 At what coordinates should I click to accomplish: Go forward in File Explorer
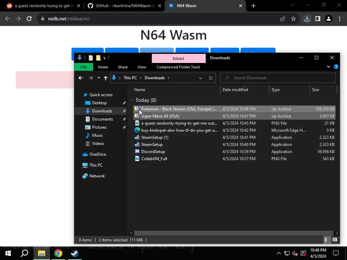(91, 78)
